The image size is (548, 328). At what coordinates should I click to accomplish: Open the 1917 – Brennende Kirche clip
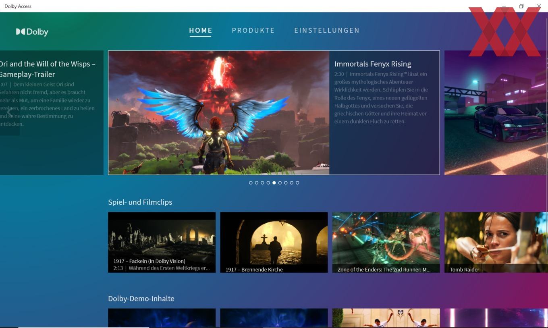point(274,242)
